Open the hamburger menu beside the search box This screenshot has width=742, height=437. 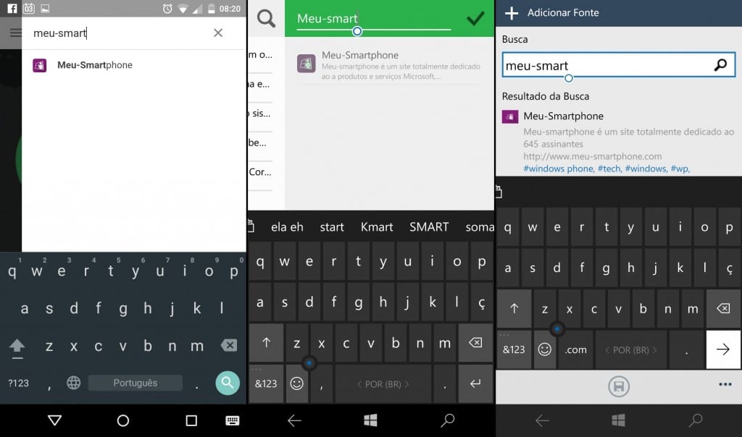pos(15,33)
